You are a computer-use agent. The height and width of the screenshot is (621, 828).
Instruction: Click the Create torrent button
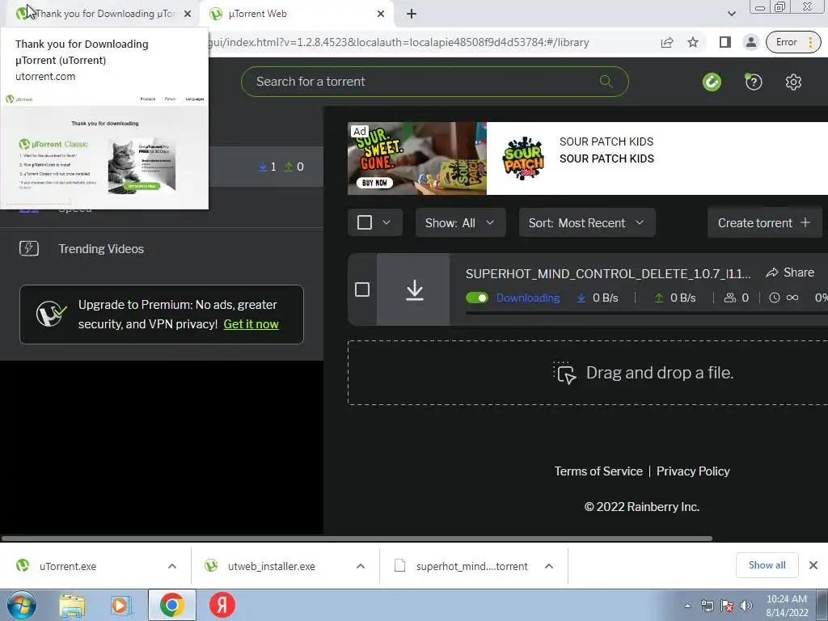(765, 222)
